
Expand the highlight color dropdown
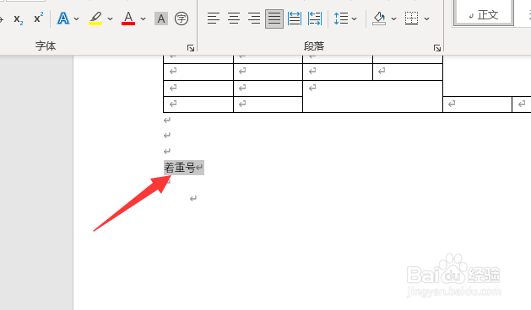point(110,19)
